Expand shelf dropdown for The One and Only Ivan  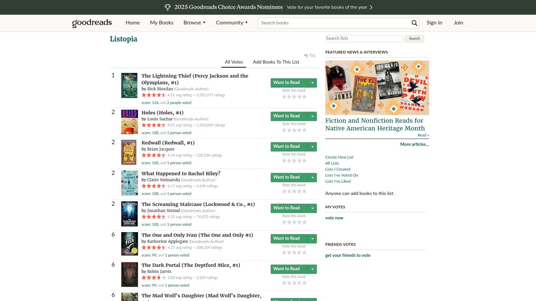312,239
